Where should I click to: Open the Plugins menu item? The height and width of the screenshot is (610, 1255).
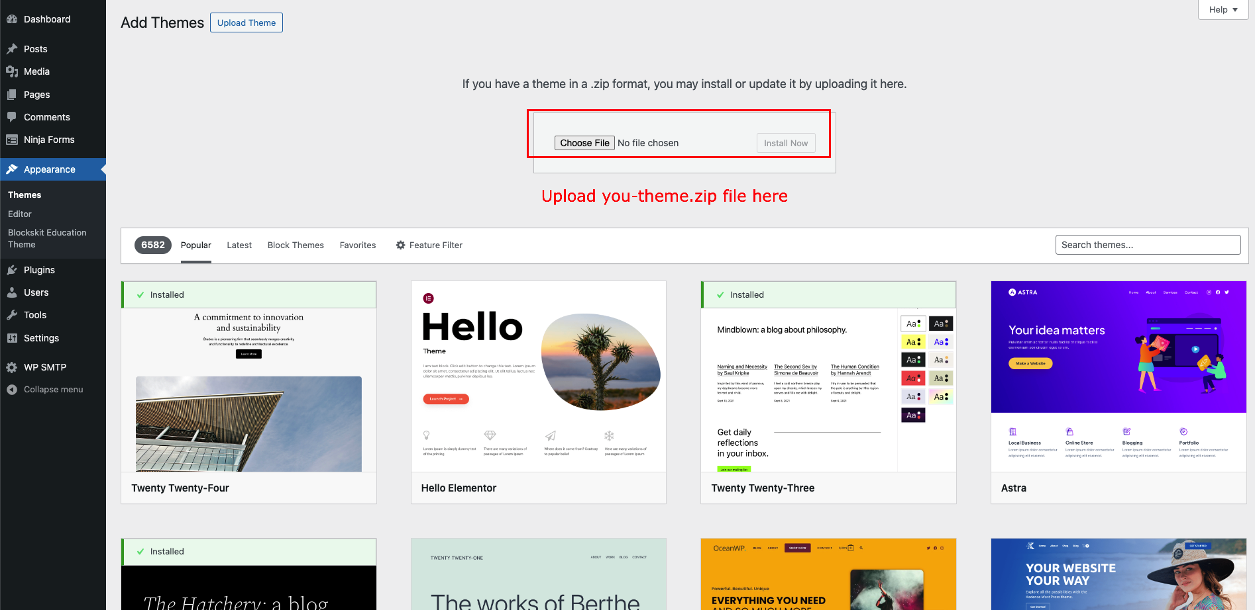pyautogui.click(x=53, y=270)
